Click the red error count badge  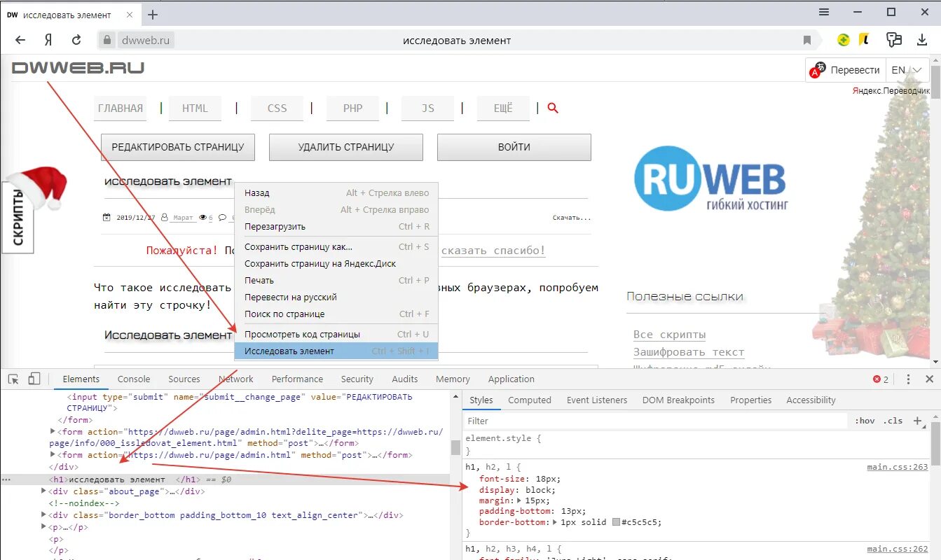[x=881, y=379]
